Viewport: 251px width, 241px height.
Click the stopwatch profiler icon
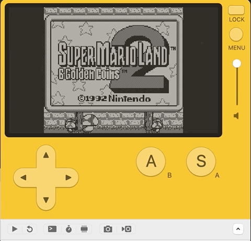click(x=69, y=229)
